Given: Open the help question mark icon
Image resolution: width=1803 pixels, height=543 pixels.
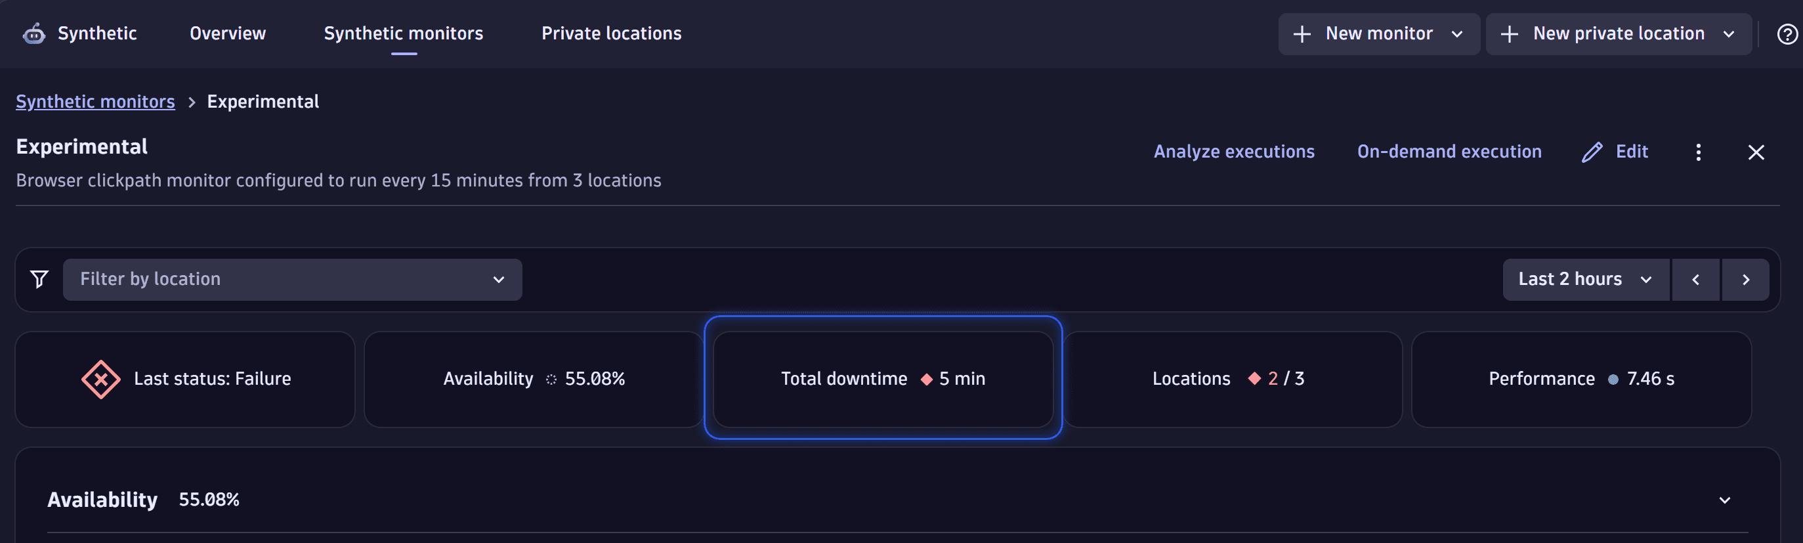Looking at the screenshot, I should point(1787,33).
